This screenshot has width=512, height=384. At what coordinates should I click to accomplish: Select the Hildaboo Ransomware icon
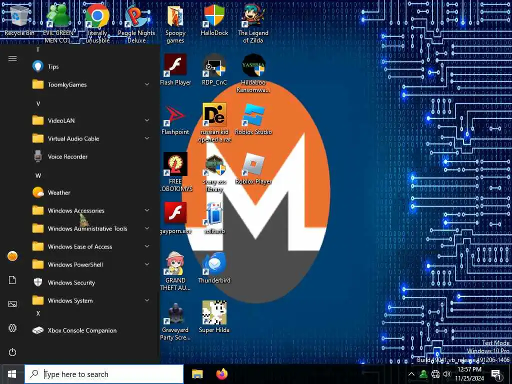[253, 73]
